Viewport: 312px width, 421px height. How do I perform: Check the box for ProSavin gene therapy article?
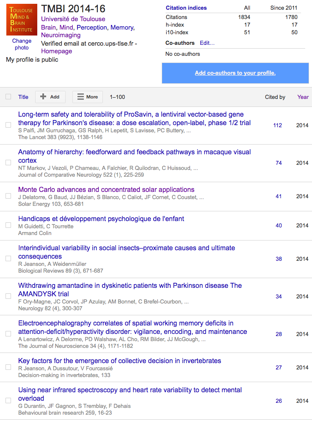(x=8, y=125)
